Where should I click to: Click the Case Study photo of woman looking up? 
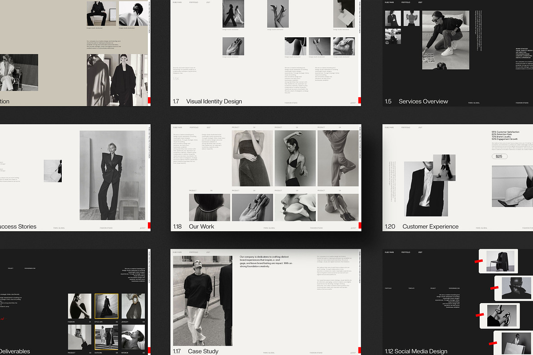pyautogui.click(x=203, y=300)
